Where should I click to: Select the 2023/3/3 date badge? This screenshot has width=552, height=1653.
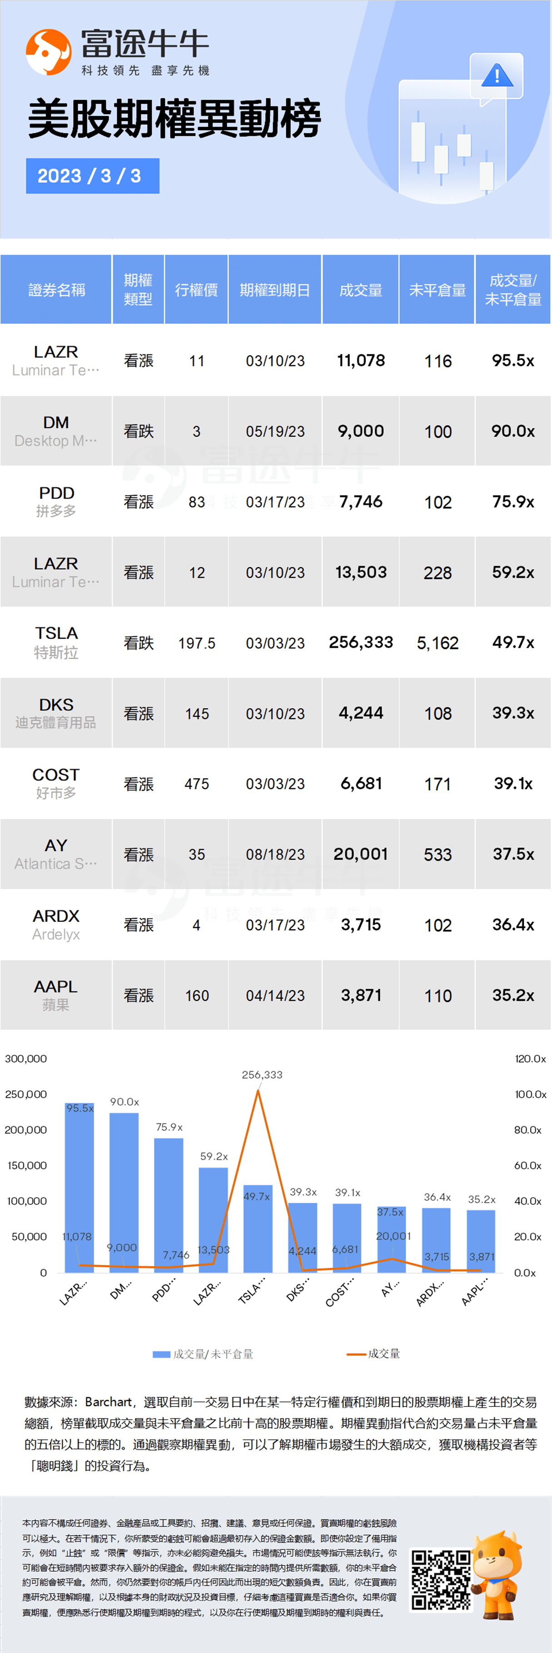[x=92, y=176]
